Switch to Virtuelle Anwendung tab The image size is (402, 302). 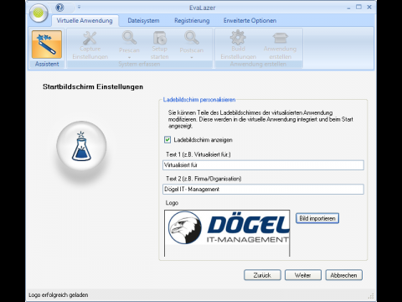coord(85,21)
